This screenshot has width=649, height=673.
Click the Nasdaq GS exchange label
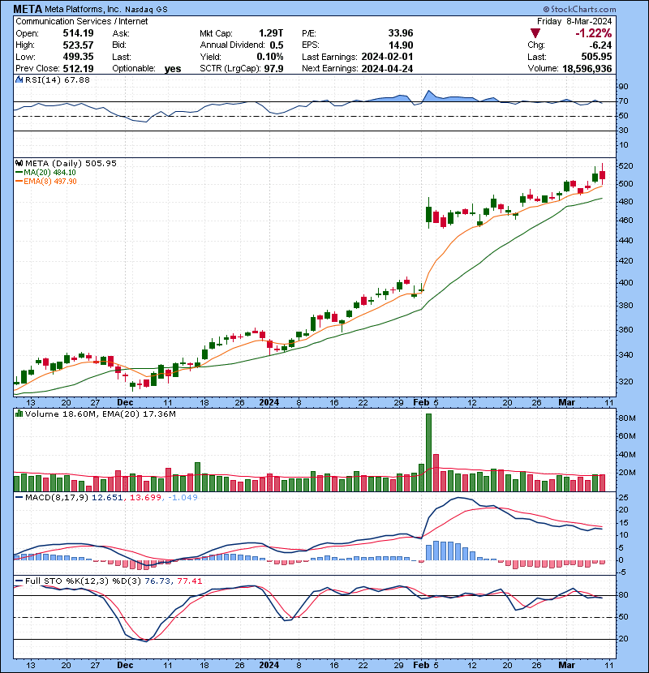pos(147,9)
